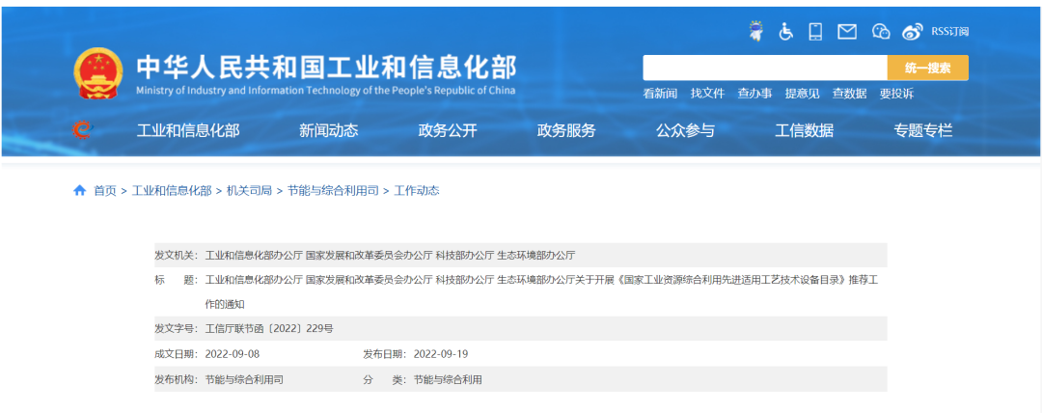Click 发布机构 value 节能与综合利用司
Viewport: 1042px width, 413px height.
pyautogui.click(x=244, y=380)
